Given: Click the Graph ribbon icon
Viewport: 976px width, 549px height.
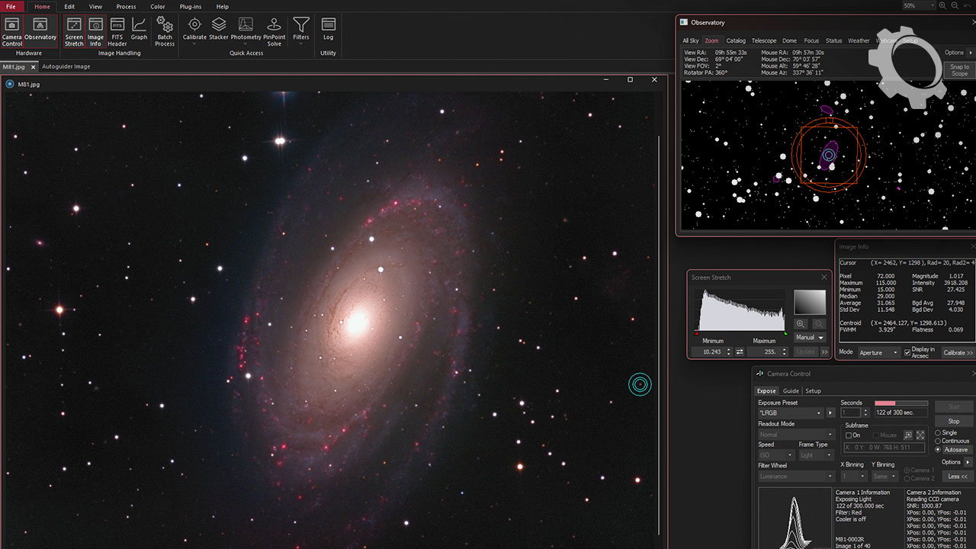Looking at the screenshot, I should 139,29.
